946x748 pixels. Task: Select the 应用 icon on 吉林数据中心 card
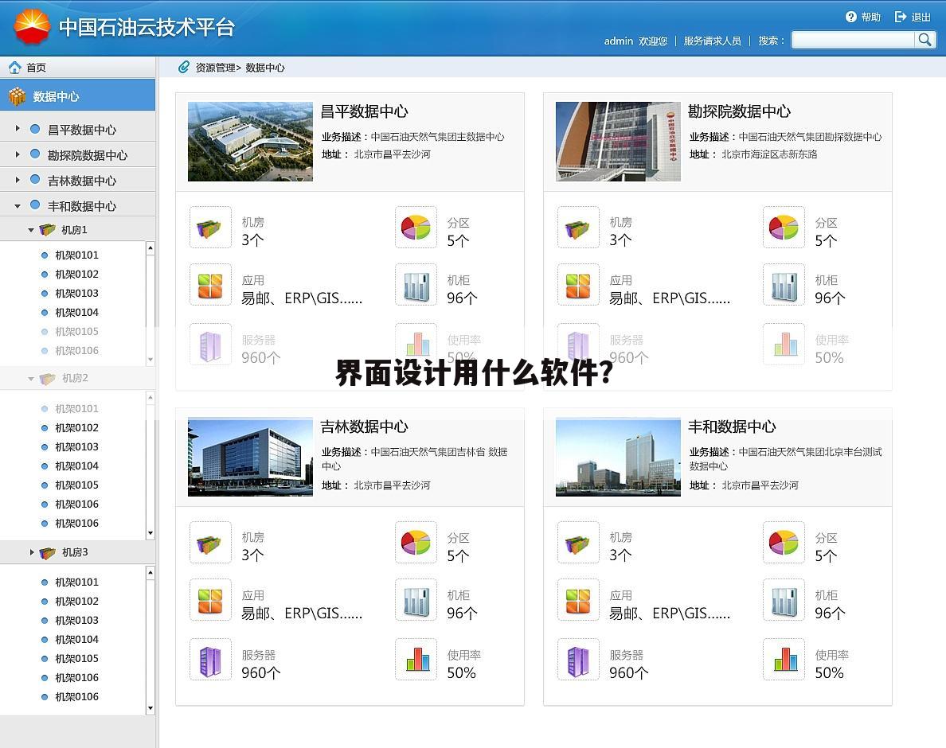point(209,600)
